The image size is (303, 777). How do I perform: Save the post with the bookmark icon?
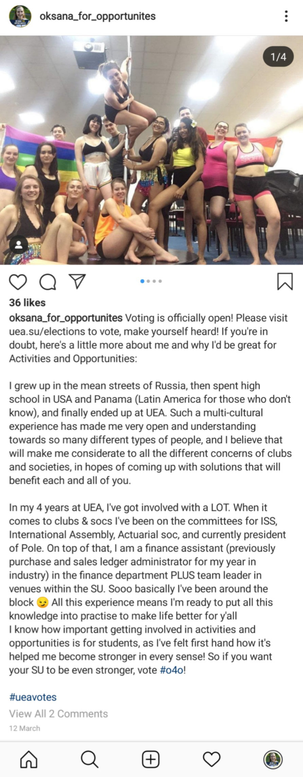pyautogui.click(x=285, y=281)
